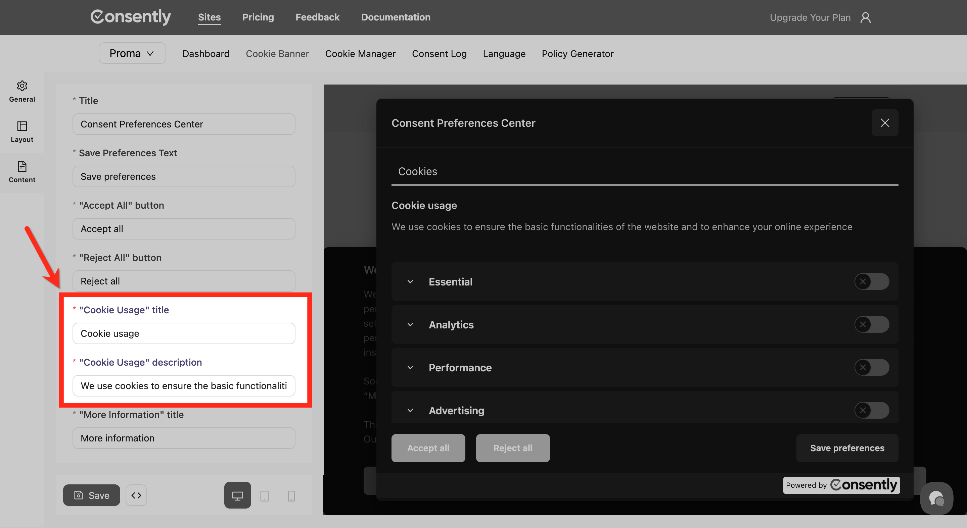Open the General settings gear icon
This screenshot has width=967, height=528.
pyautogui.click(x=22, y=86)
